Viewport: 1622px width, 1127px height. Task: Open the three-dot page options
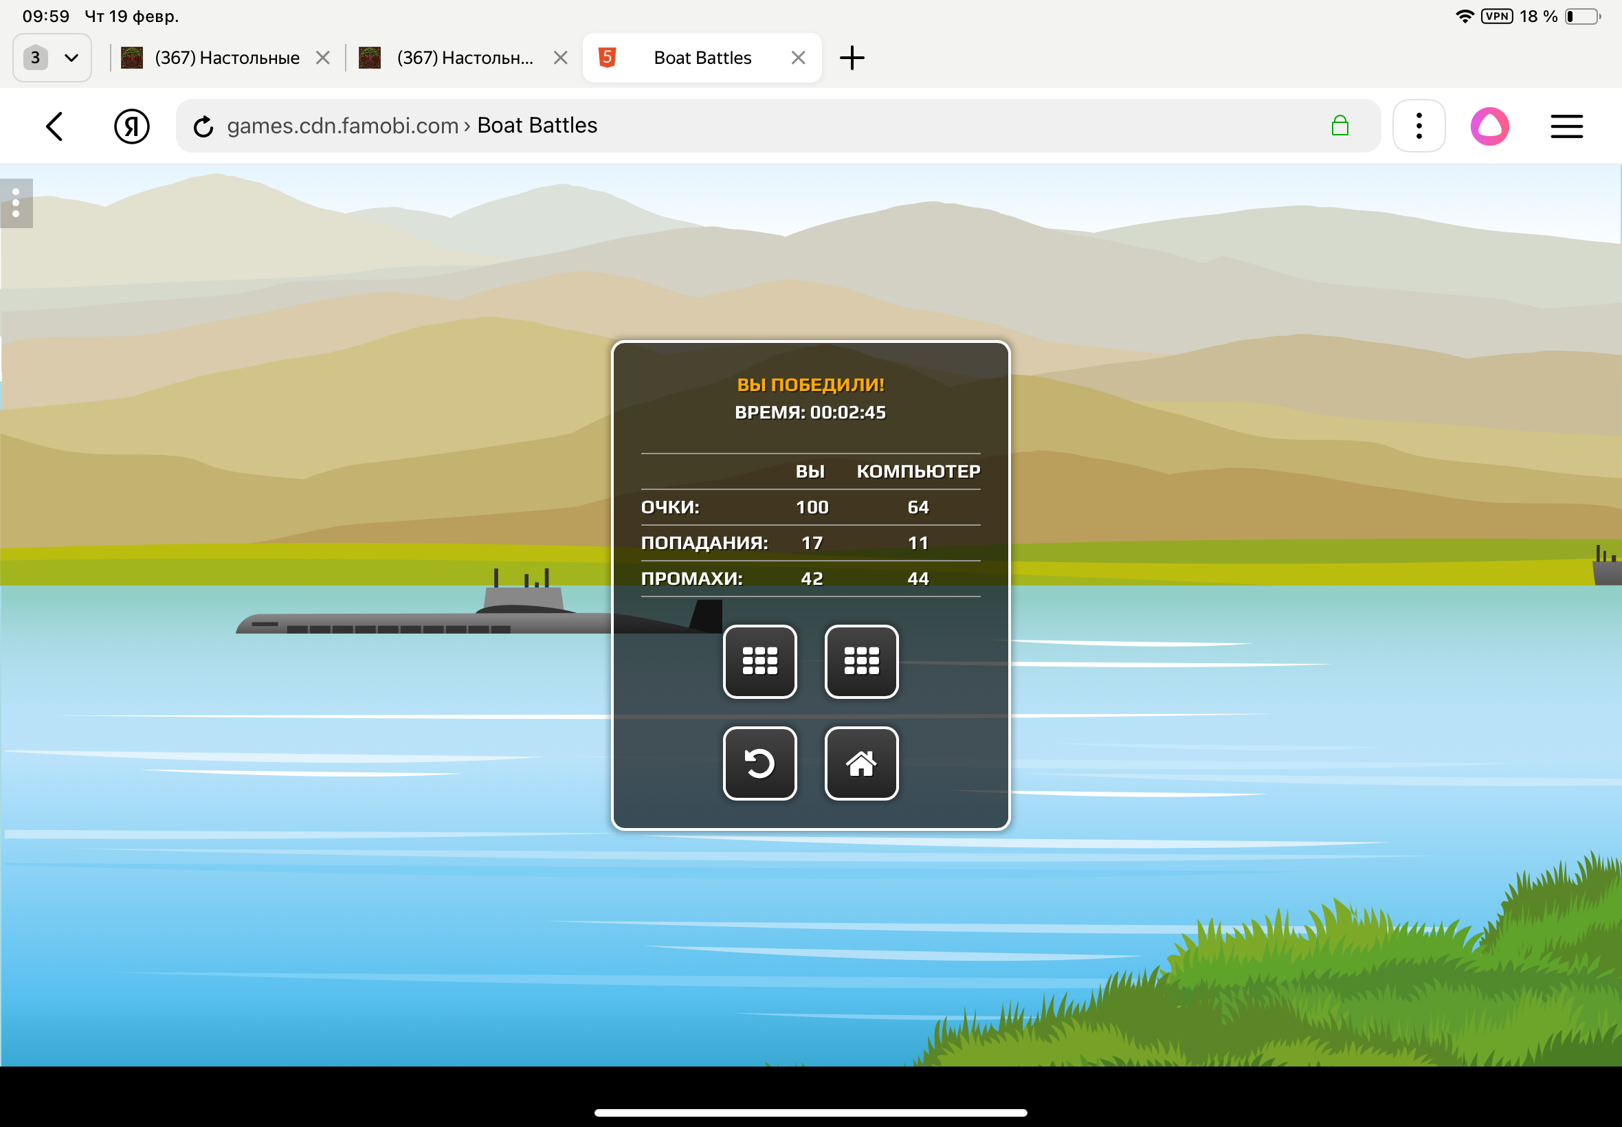(1419, 126)
